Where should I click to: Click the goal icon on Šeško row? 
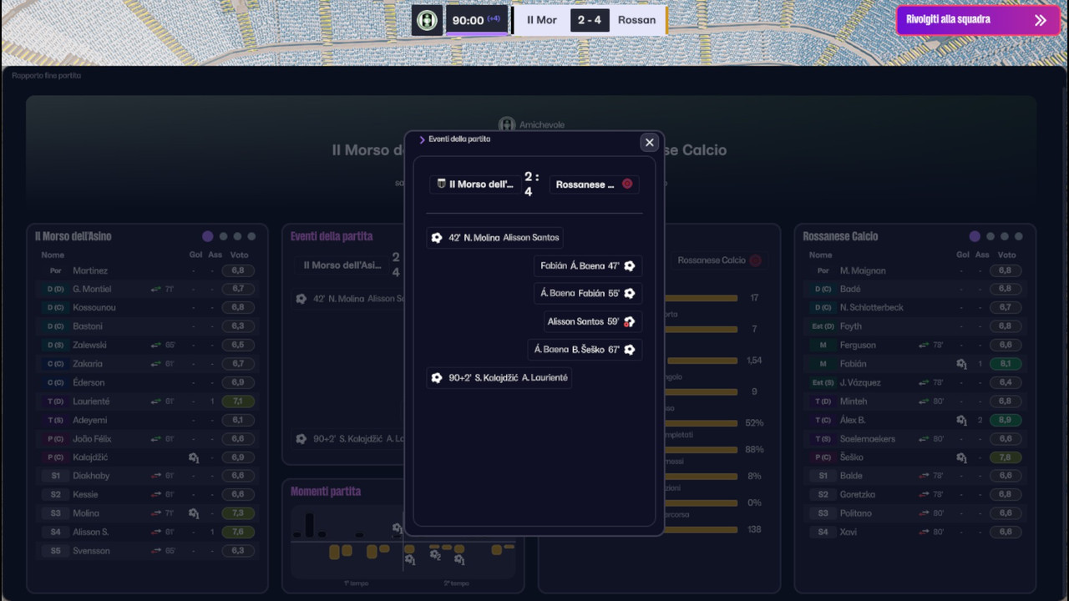point(961,457)
